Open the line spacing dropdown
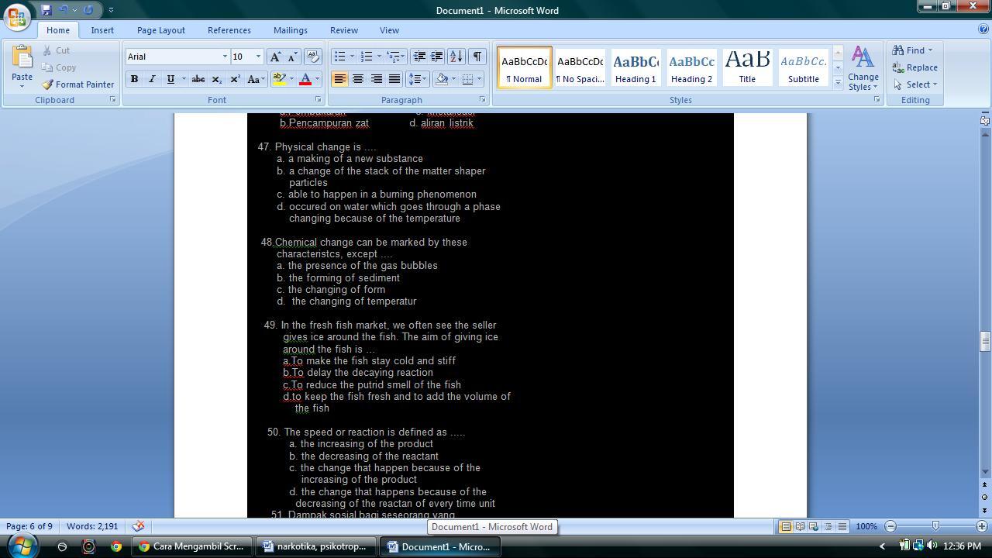This screenshot has width=992, height=558. pyautogui.click(x=416, y=79)
